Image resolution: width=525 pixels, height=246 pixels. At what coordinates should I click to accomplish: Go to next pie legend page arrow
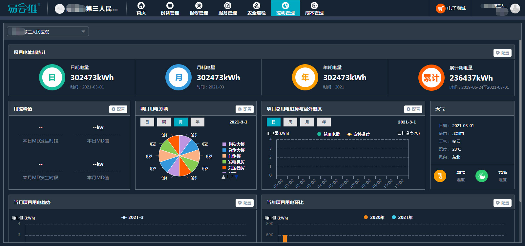[x=236, y=177]
